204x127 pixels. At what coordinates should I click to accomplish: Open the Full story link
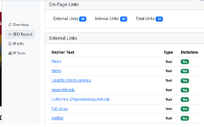(60, 109)
